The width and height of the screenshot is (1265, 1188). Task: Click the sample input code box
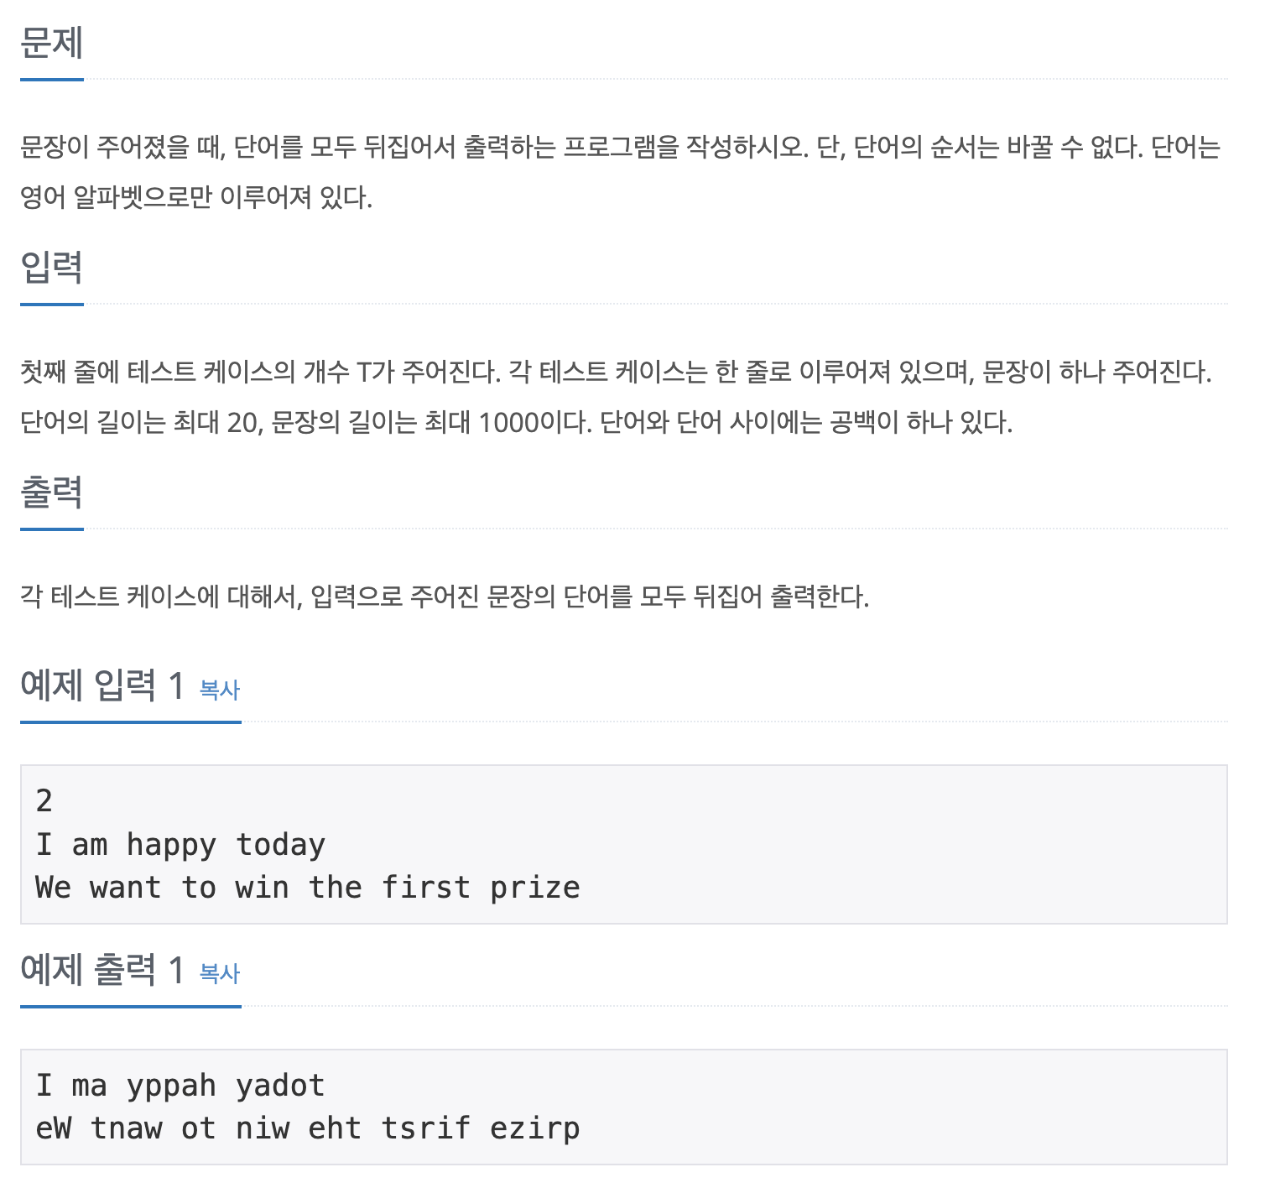click(x=624, y=844)
